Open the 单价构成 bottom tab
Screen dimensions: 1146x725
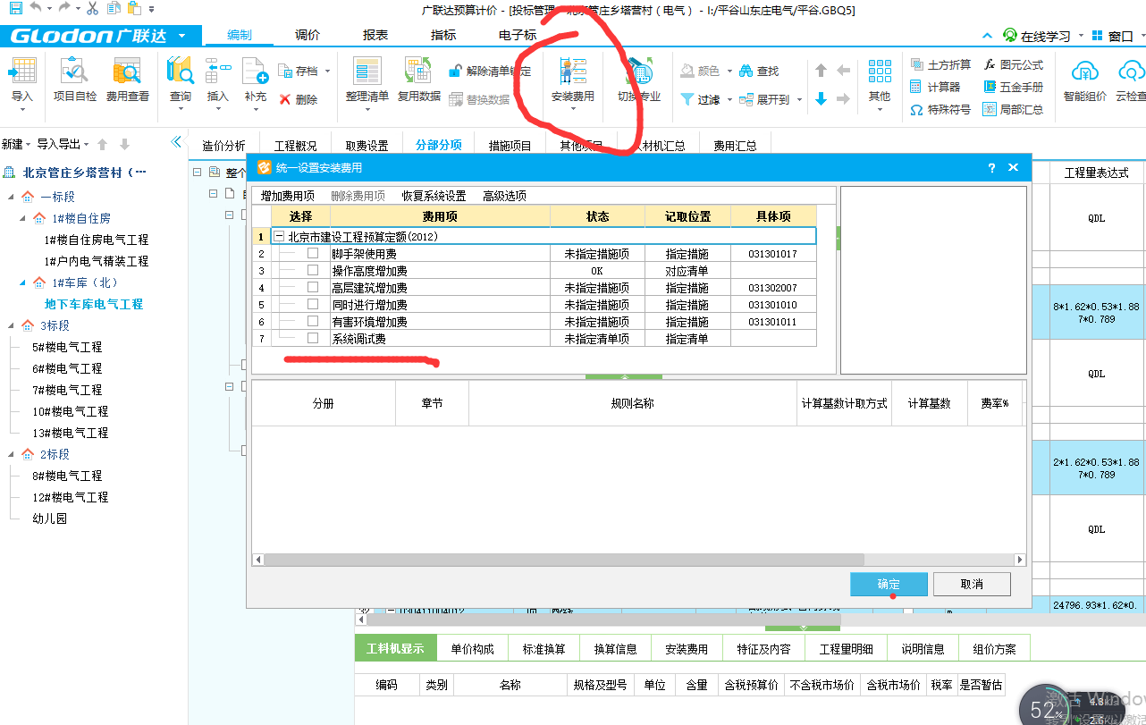click(472, 649)
